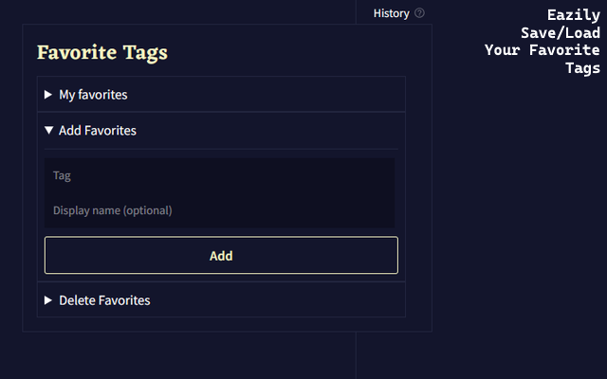Click the Your Favorite promo text line
The height and width of the screenshot is (379, 607).
(x=542, y=50)
